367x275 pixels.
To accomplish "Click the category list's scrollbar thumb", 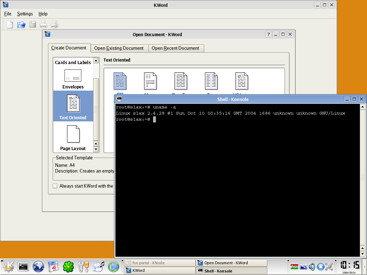I will click(x=96, y=109).
